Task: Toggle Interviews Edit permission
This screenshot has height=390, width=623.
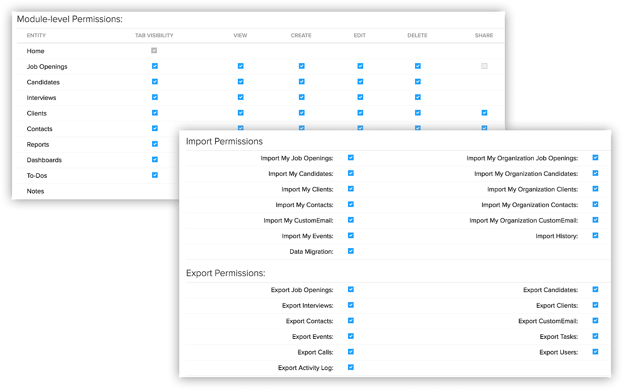Action: (x=360, y=97)
